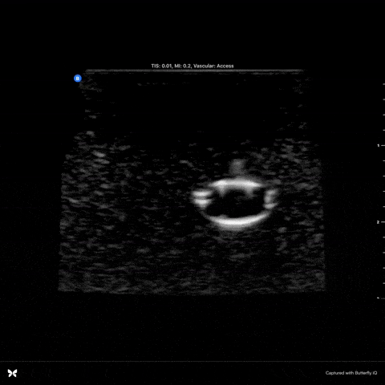Click the Butterfly logo icon
Screen dimensions: 385x385
coord(12,373)
